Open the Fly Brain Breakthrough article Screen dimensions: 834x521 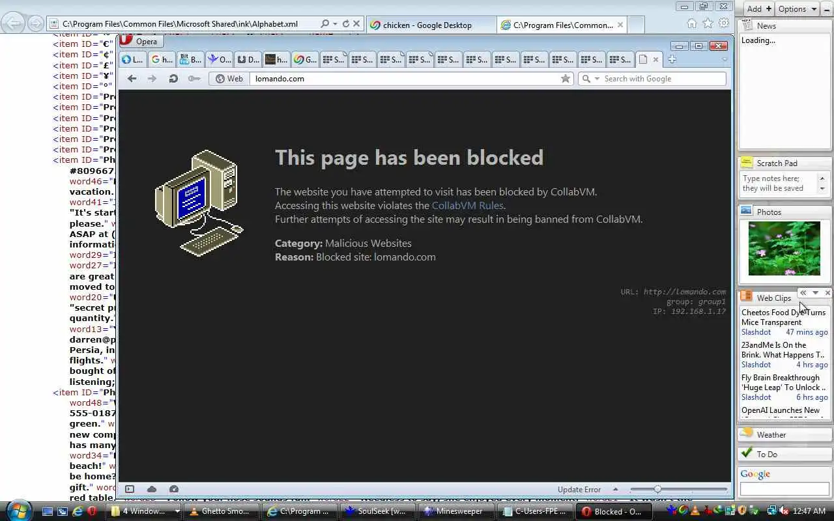pyautogui.click(x=783, y=382)
